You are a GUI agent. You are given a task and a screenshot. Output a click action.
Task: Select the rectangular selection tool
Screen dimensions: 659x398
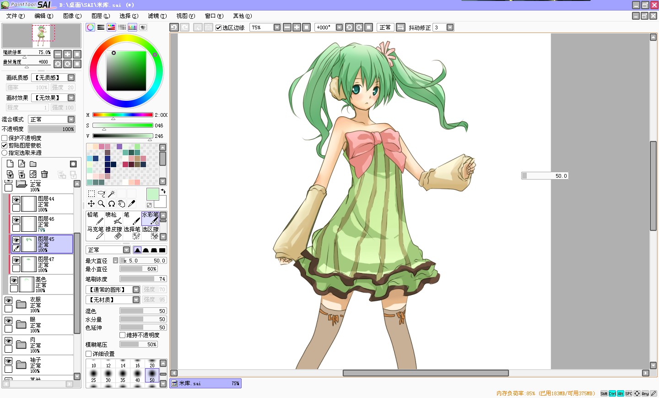pyautogui.click(x=92, y=194)
